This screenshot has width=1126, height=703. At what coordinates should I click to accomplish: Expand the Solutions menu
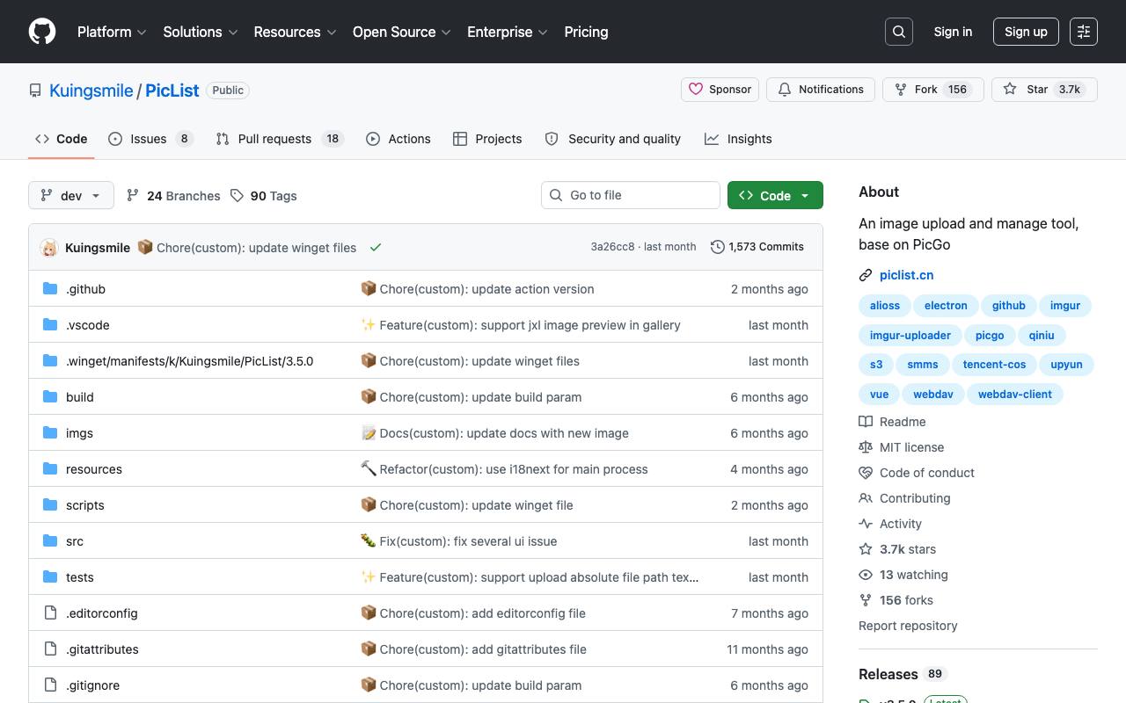[201, 32]
